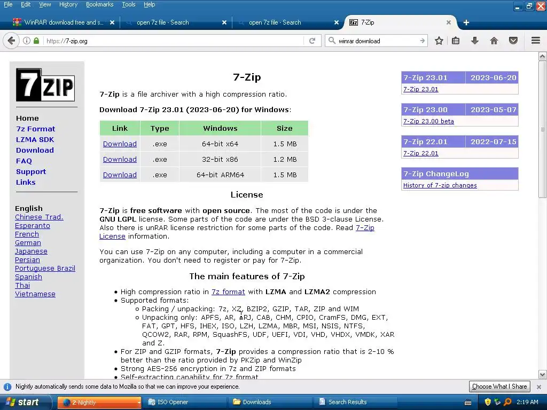
Task: Open the Bookmarks menu
Action: (99, 4)
